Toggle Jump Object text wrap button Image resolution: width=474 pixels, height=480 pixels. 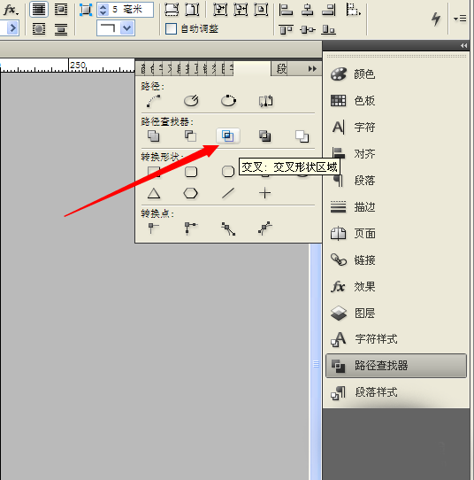pos(61,29)
